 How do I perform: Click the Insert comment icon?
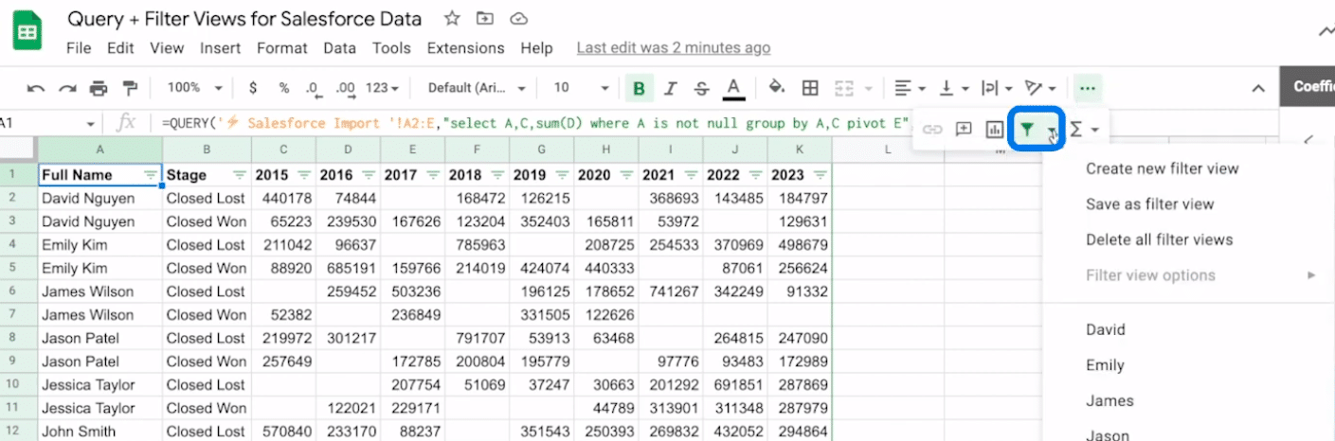pos(964,130)
